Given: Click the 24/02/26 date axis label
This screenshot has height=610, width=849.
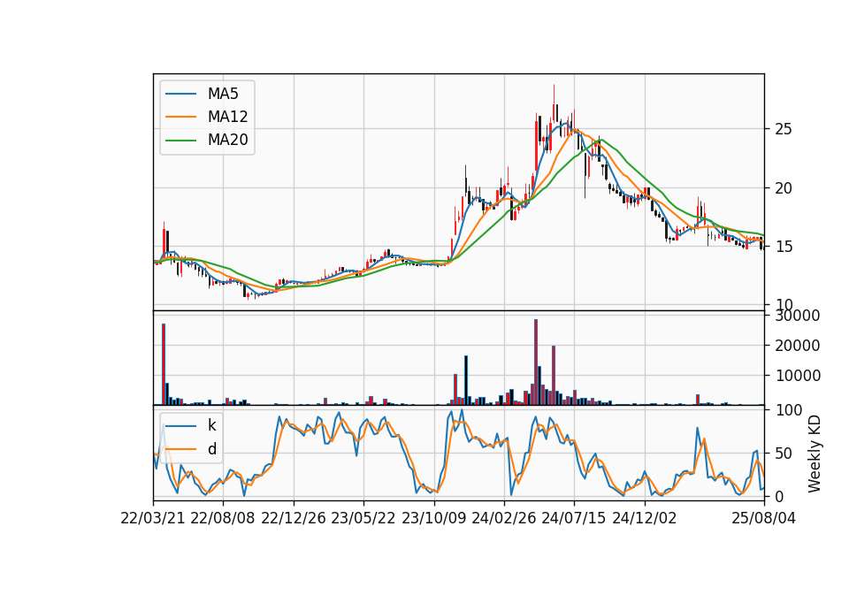Looking at the screenshot, I should click(x=504, y=518).
